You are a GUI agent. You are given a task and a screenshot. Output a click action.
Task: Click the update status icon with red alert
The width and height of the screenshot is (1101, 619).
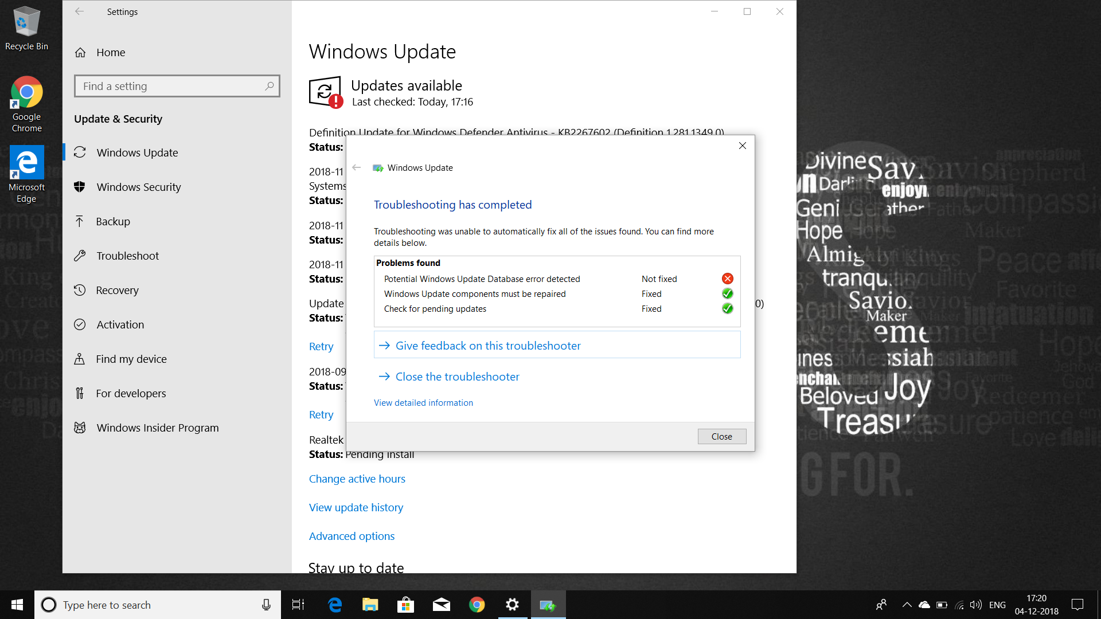pos(326,92)
